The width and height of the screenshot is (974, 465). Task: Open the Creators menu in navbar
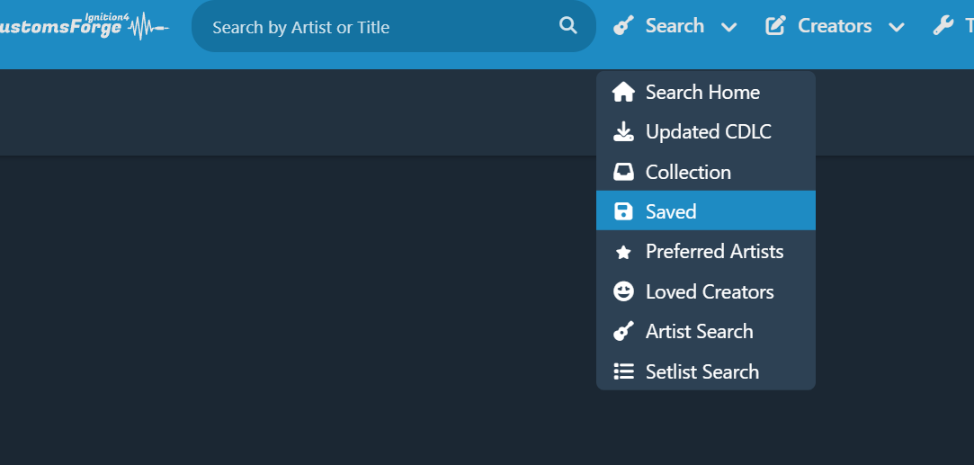click(x=835, y=26)
